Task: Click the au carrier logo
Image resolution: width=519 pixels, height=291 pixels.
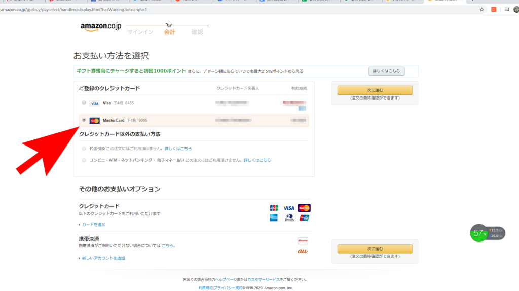Action: (303, 251)
